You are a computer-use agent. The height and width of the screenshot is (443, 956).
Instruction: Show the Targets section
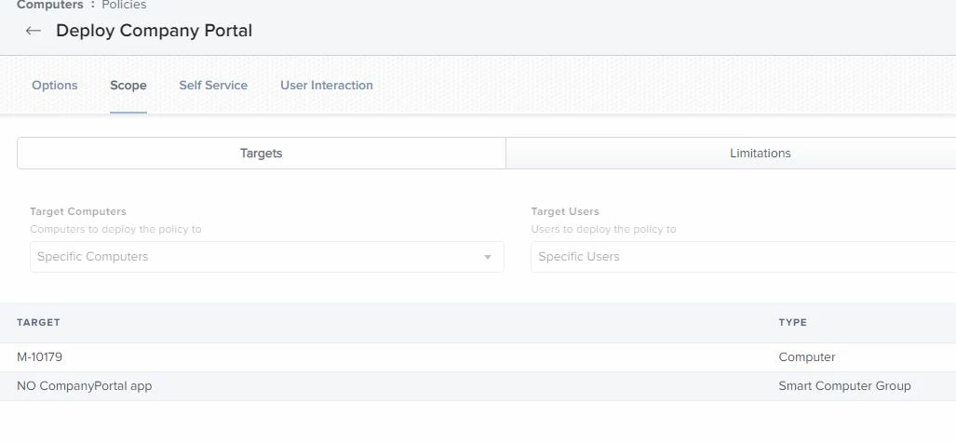point(261,153)
